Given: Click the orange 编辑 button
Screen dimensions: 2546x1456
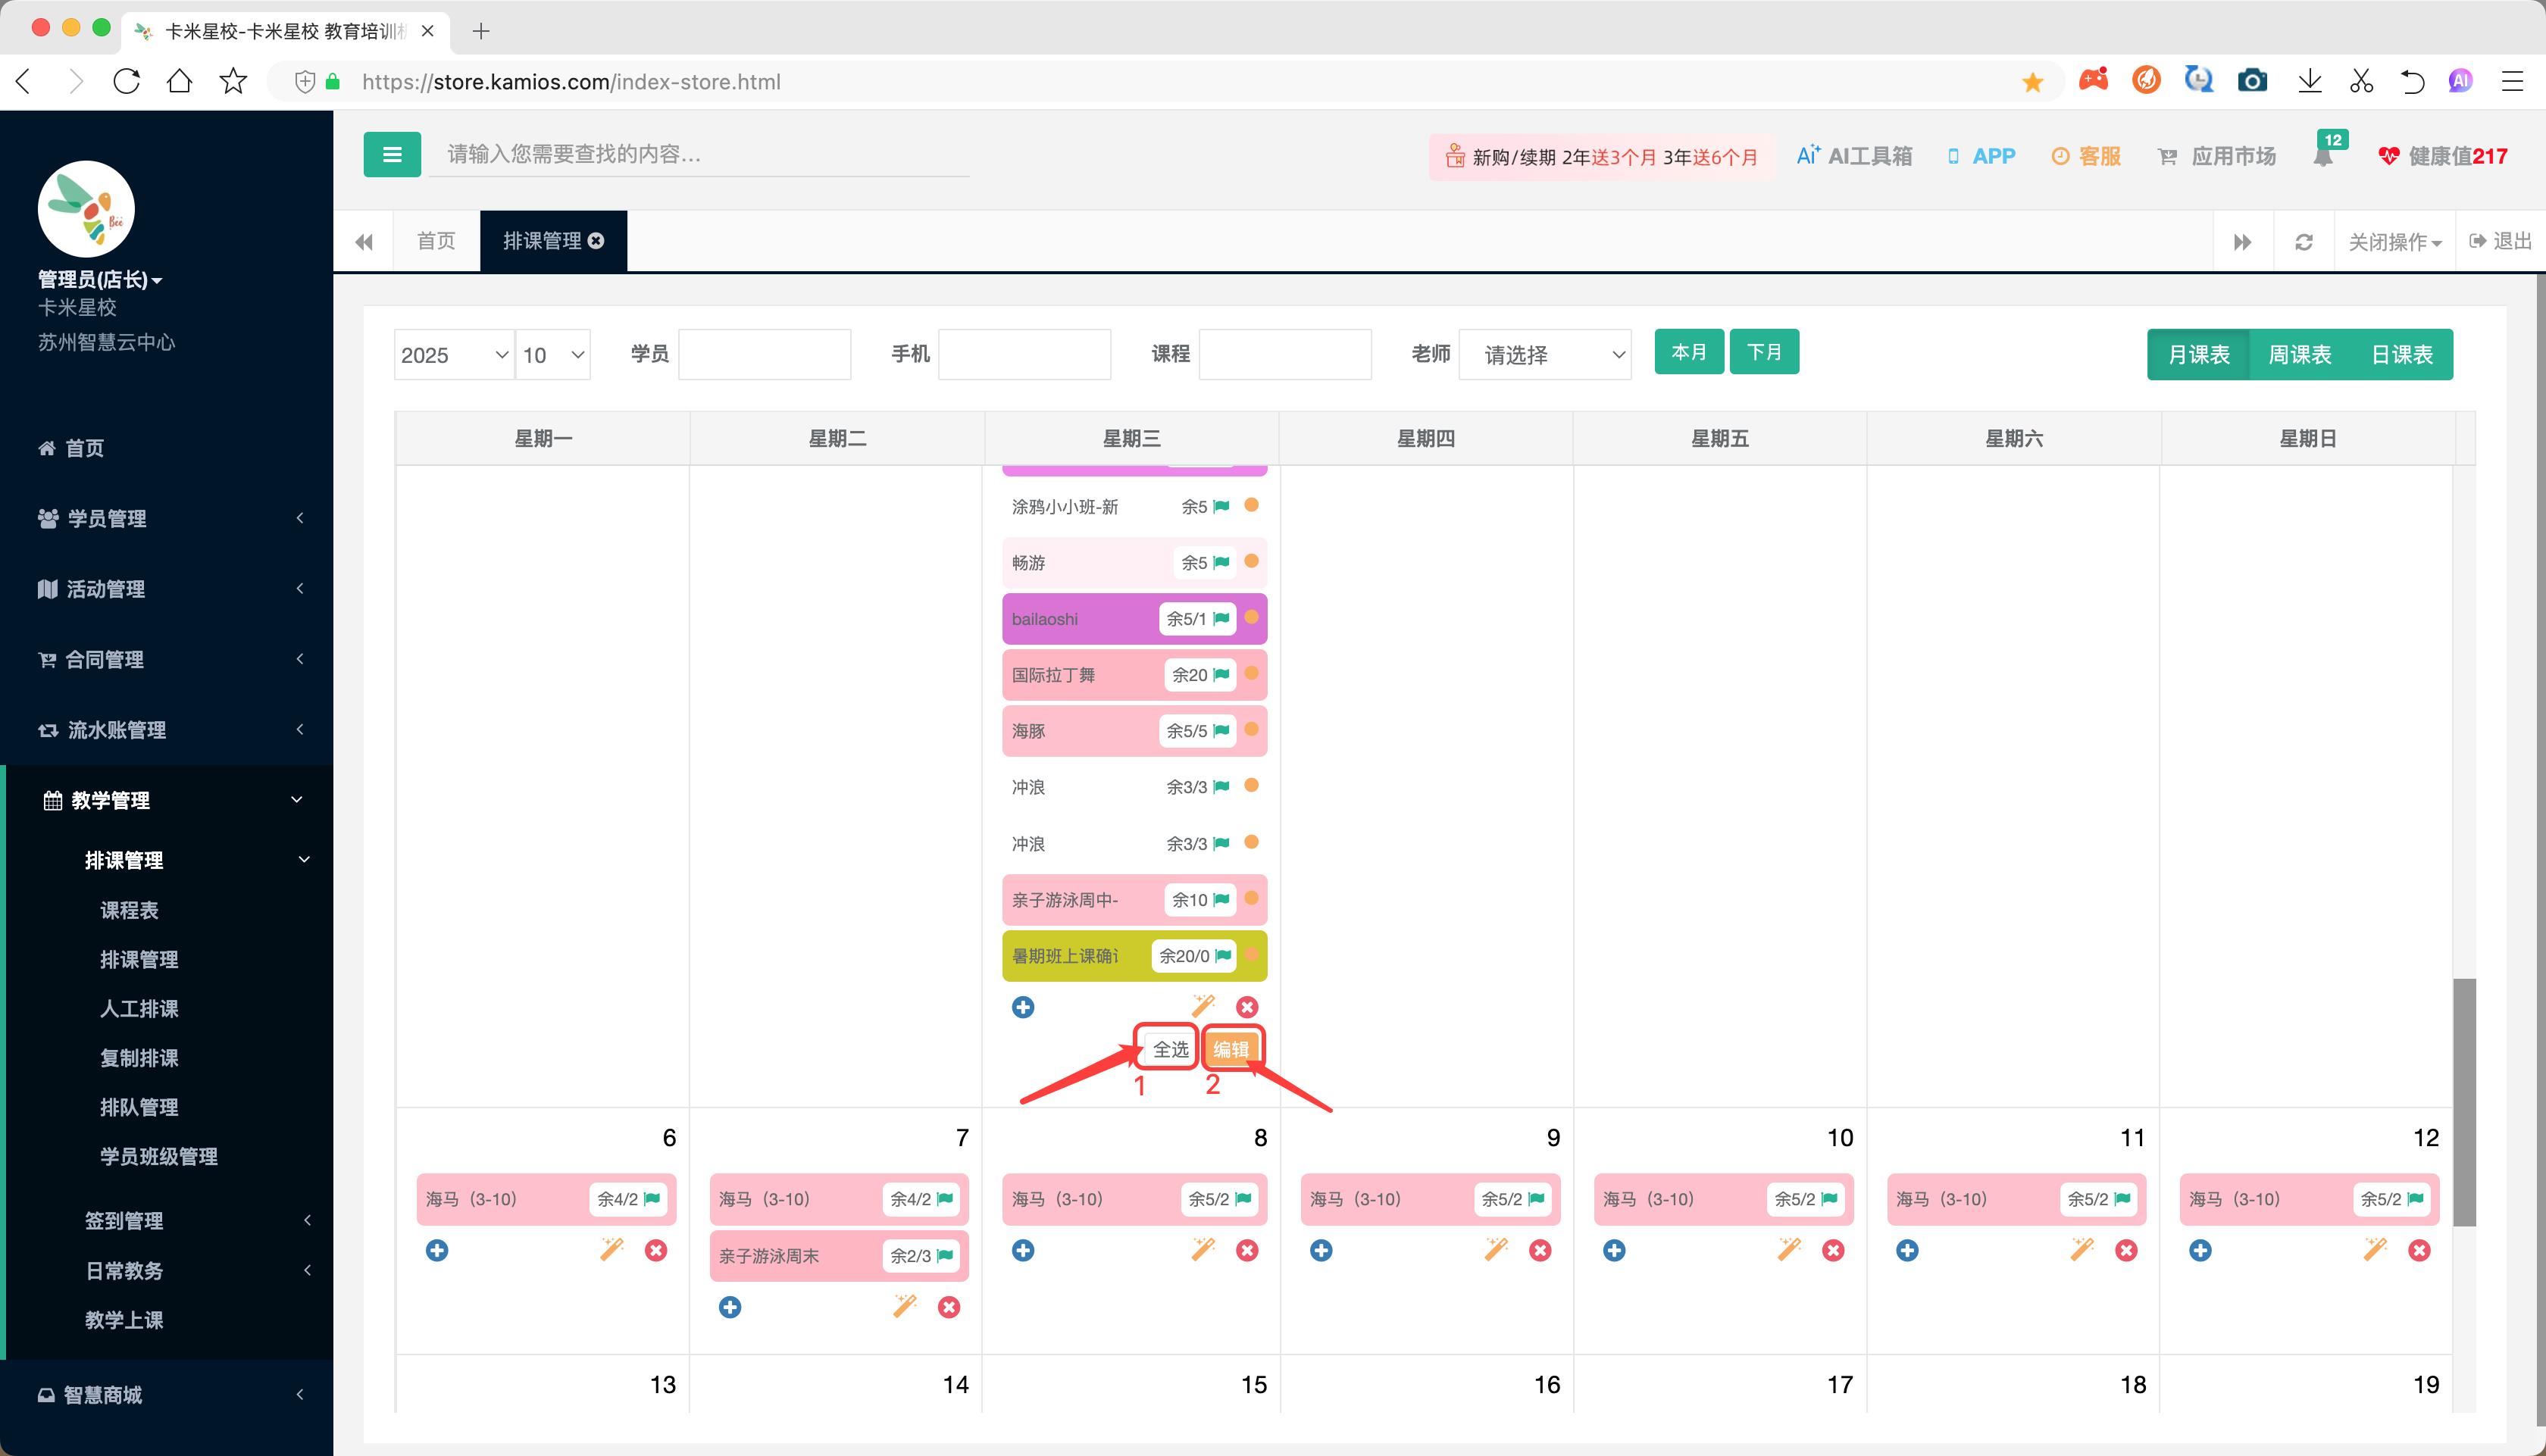Looking at the screenshot, I should [1231, 1049].
